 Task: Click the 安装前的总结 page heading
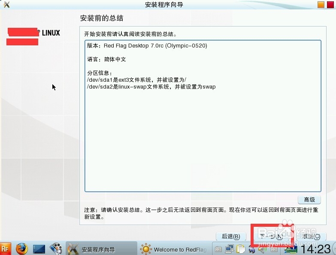pyautogui.click(x=102, y=18)
